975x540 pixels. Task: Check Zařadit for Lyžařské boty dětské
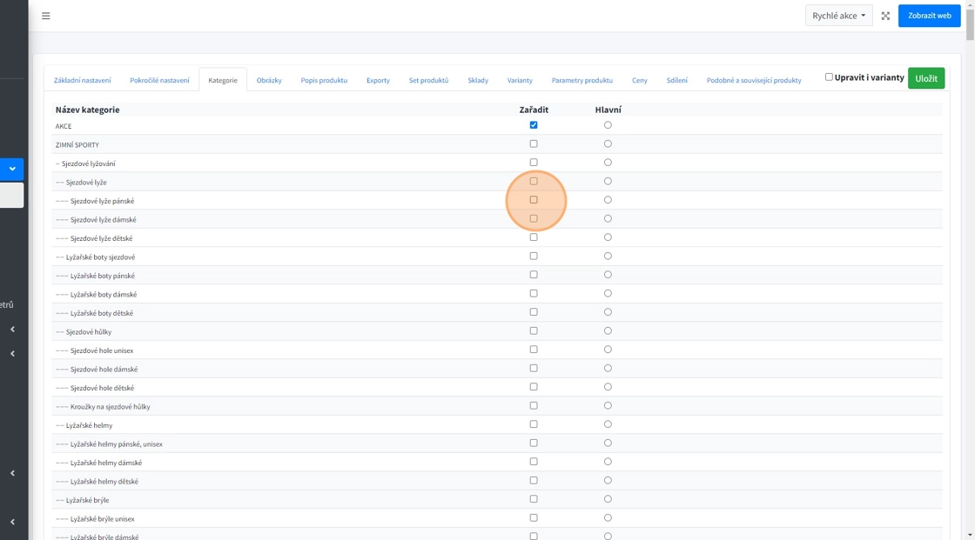pos(534,312)
